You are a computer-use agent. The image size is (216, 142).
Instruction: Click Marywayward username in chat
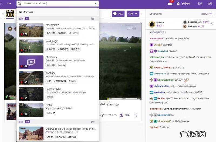click(157, 39)
